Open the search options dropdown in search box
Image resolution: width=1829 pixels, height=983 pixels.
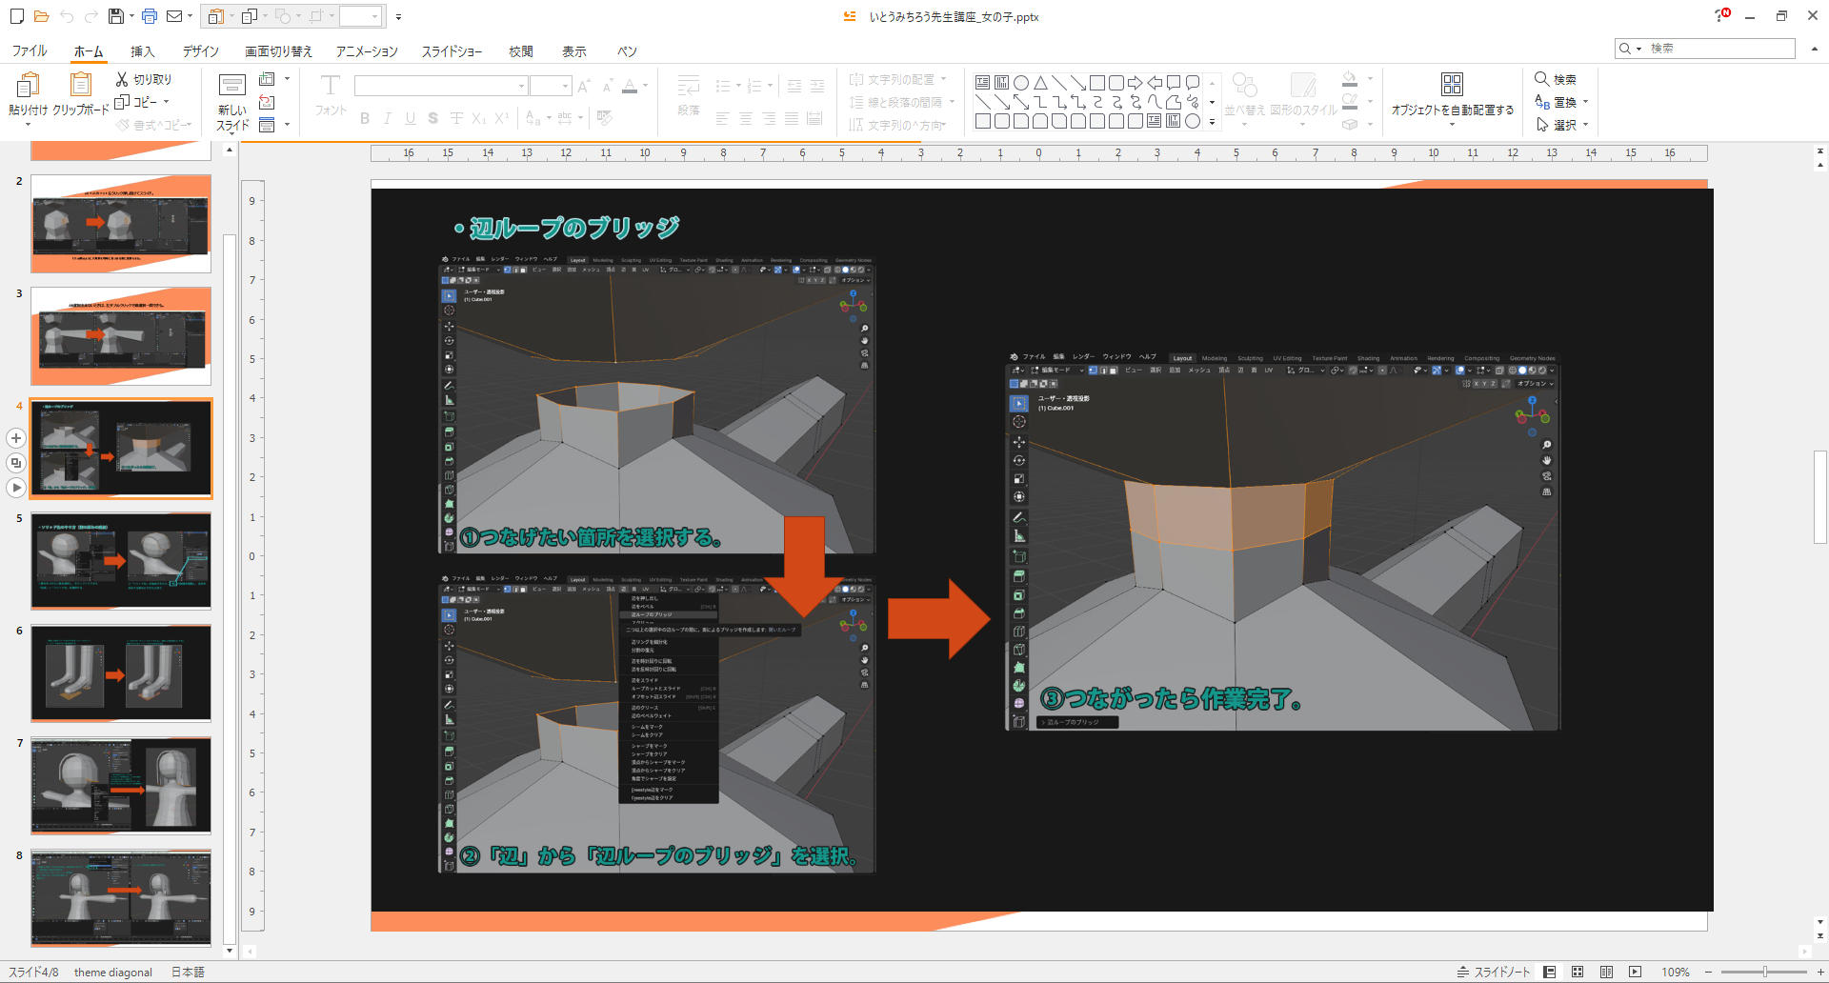1638,49
